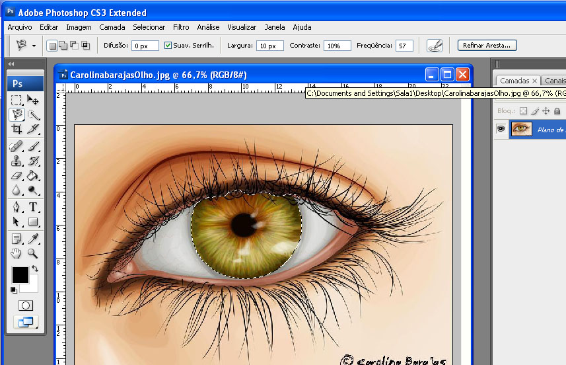Click the Ps logo atop toolbox
This screenshot has width=566, height=365.
click(x=25, y=83)
